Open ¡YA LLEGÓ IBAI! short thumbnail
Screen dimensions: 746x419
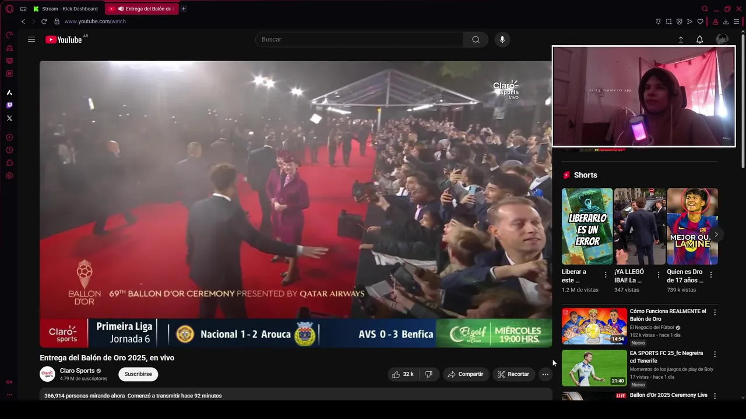[x=639, y=226]
